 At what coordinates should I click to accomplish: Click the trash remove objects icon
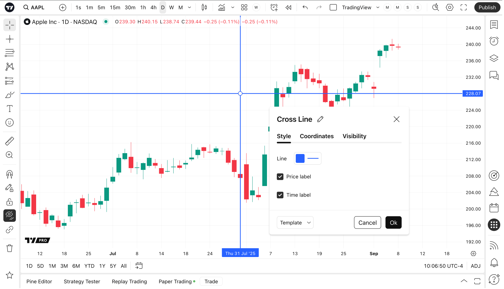pos(10,249)
